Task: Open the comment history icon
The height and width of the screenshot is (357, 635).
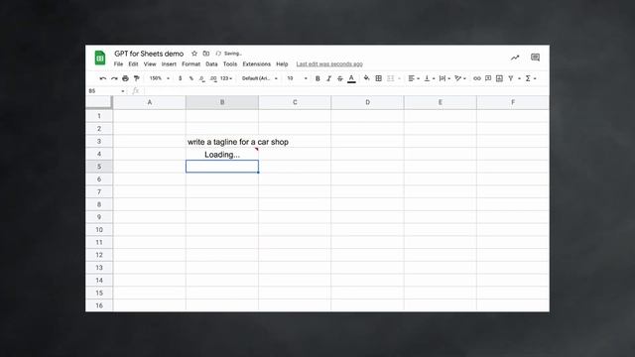Action: click(x=535, y=58)
